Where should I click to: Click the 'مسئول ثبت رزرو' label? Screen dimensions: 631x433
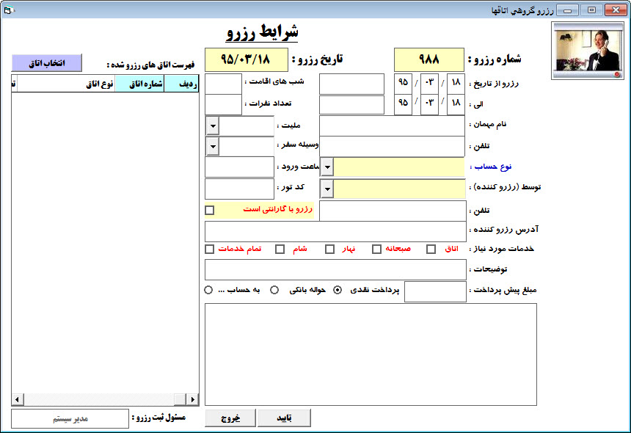point(158,418)
